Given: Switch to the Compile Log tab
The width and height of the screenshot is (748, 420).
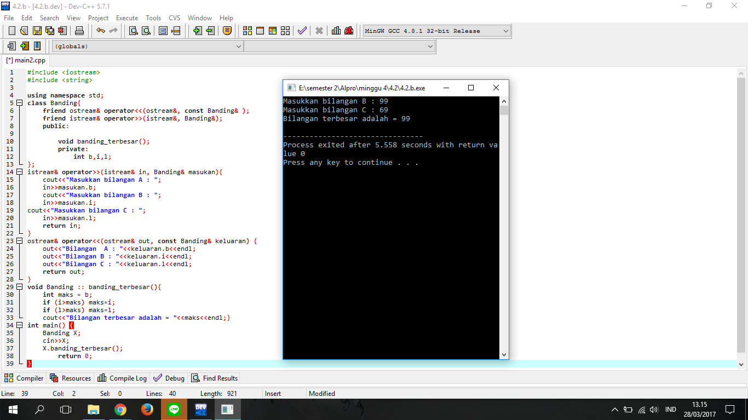Looking at the screenshot, I should 122,378.
